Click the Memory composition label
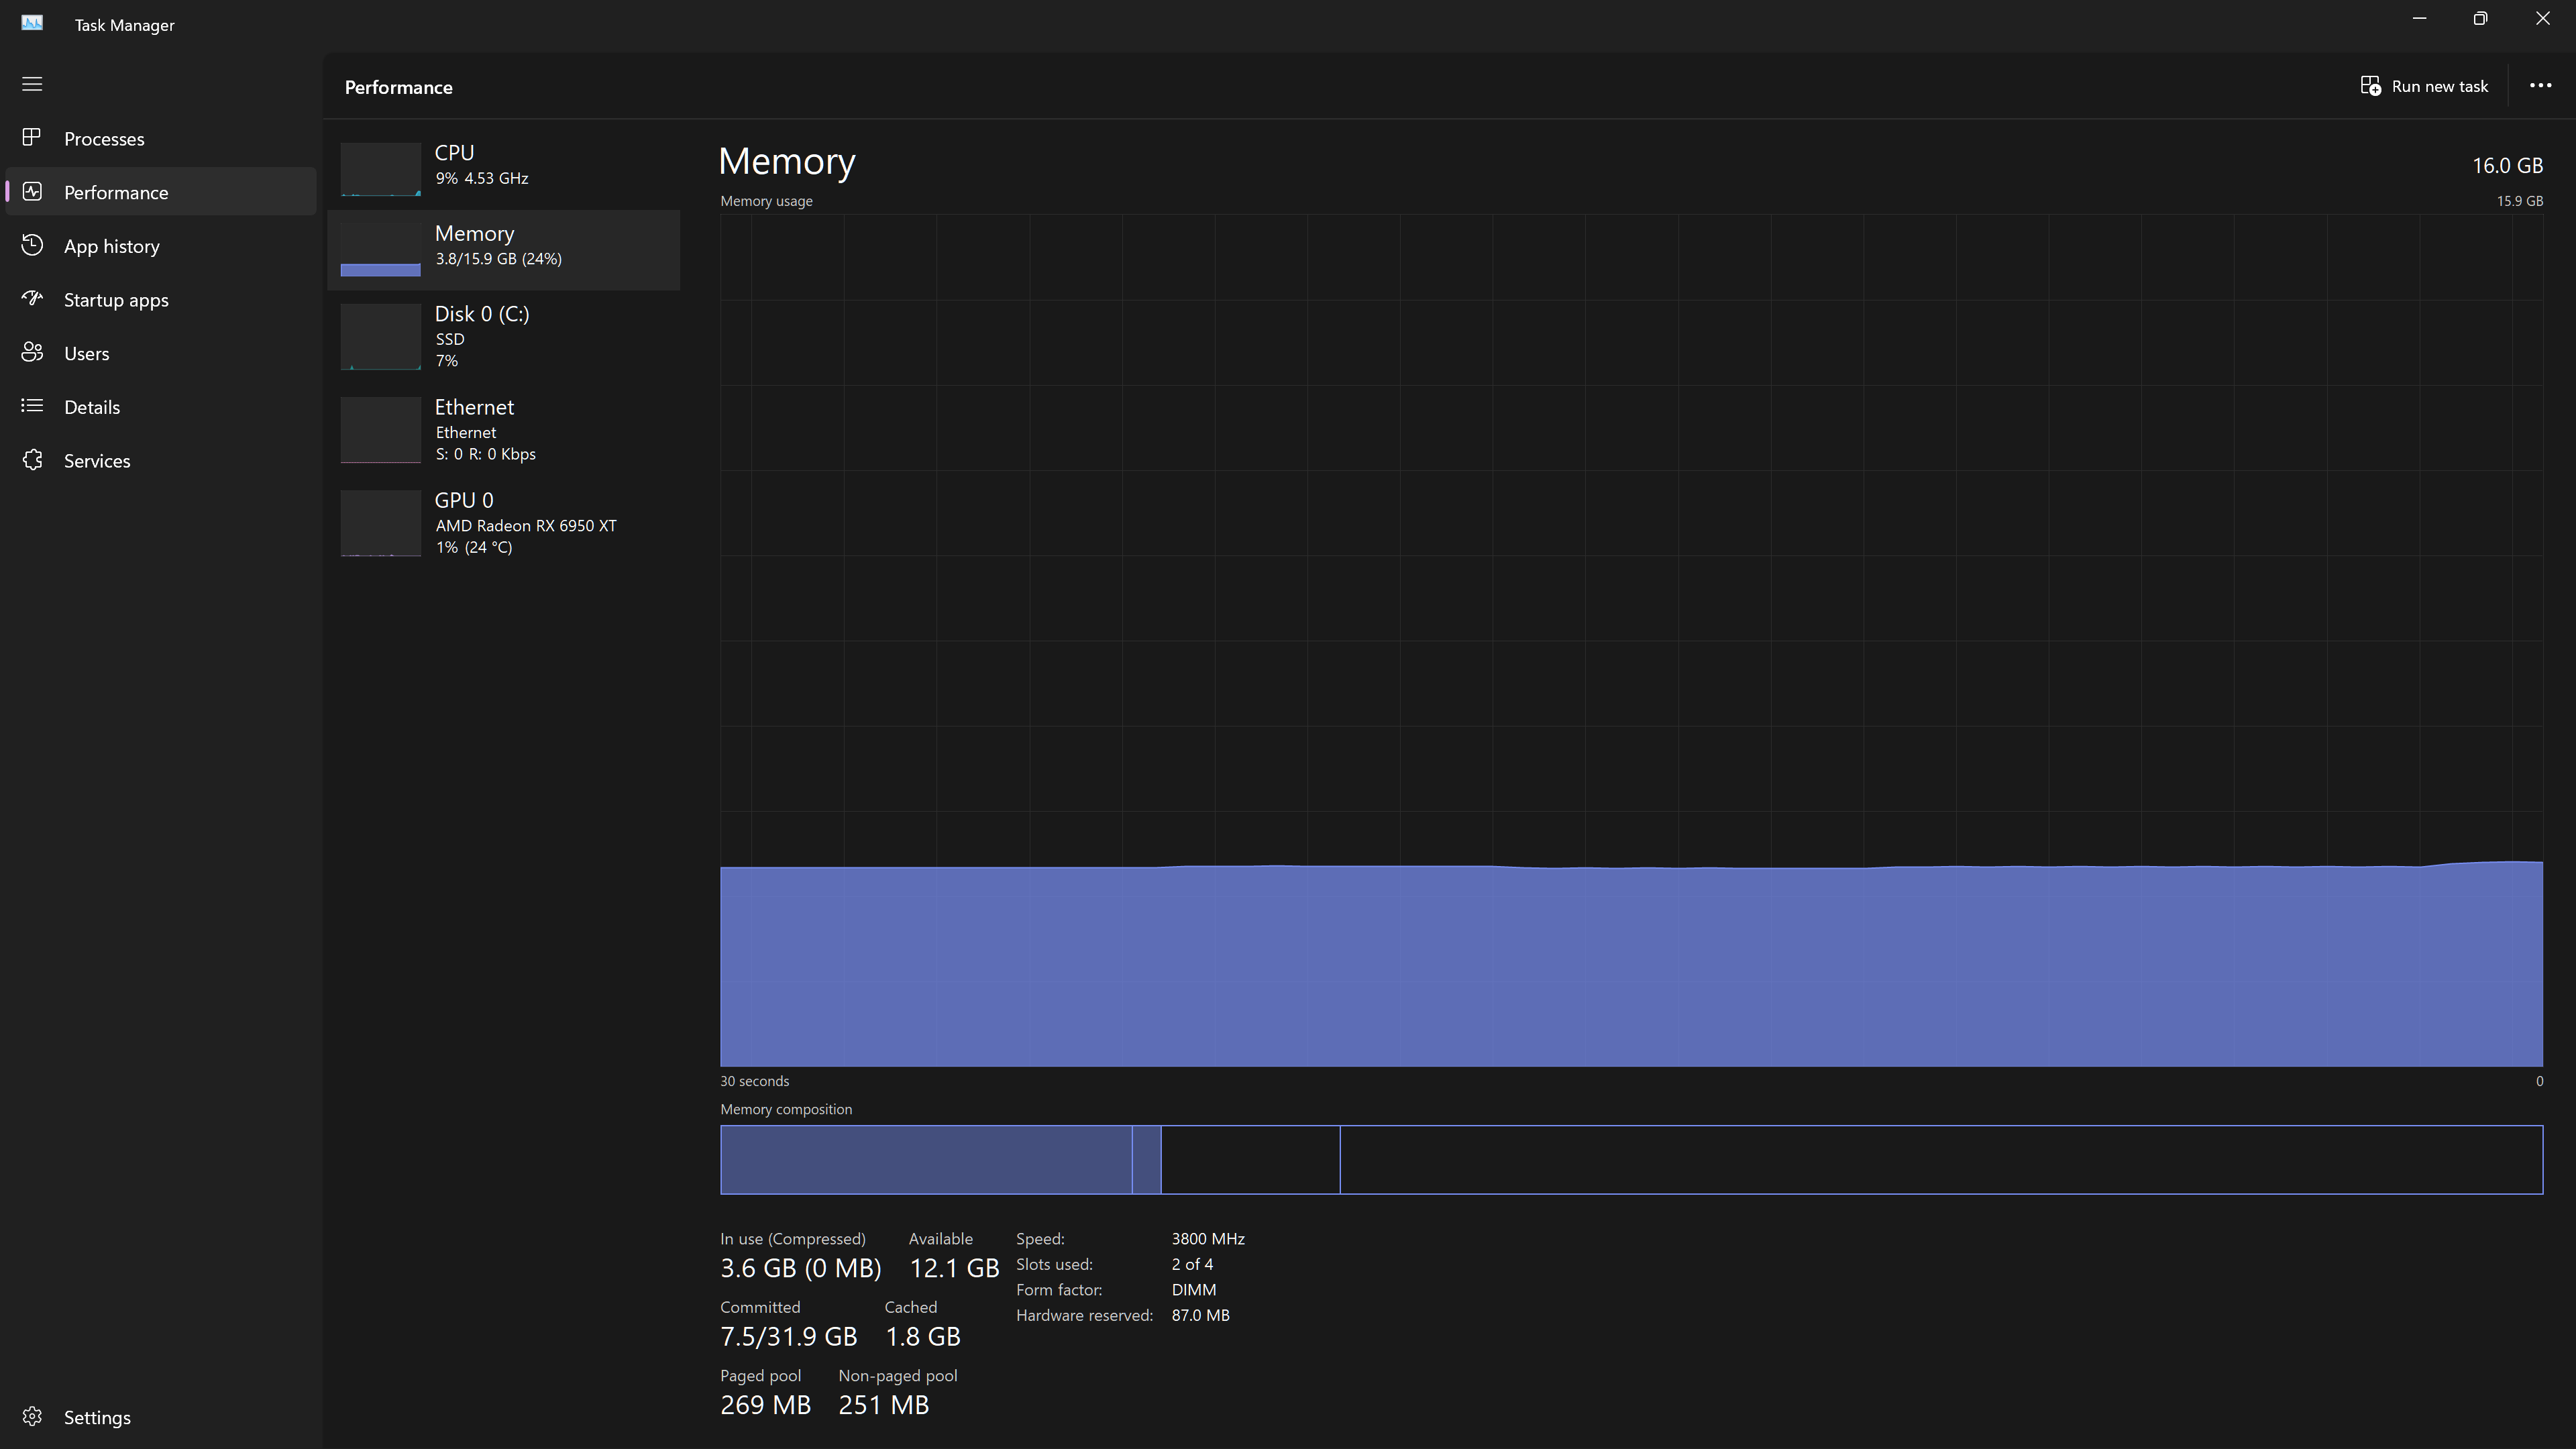The width and height of the screenshot is (2576, 1449). pyautogui.click(x=786, y=1109)
